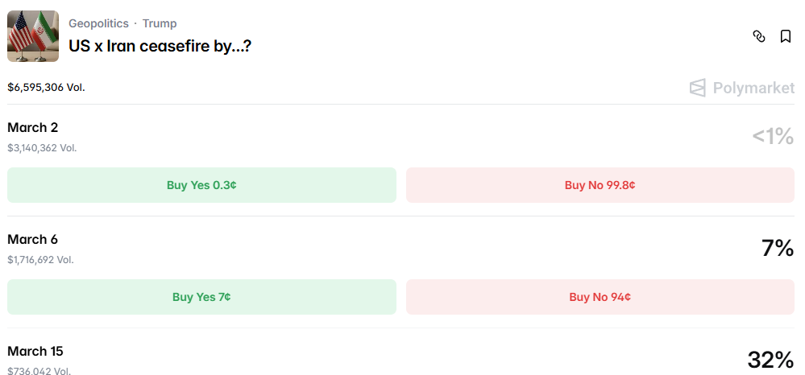Expand the March 2 outcome row
Screen dimensions: 805x375
click(33, 127)
